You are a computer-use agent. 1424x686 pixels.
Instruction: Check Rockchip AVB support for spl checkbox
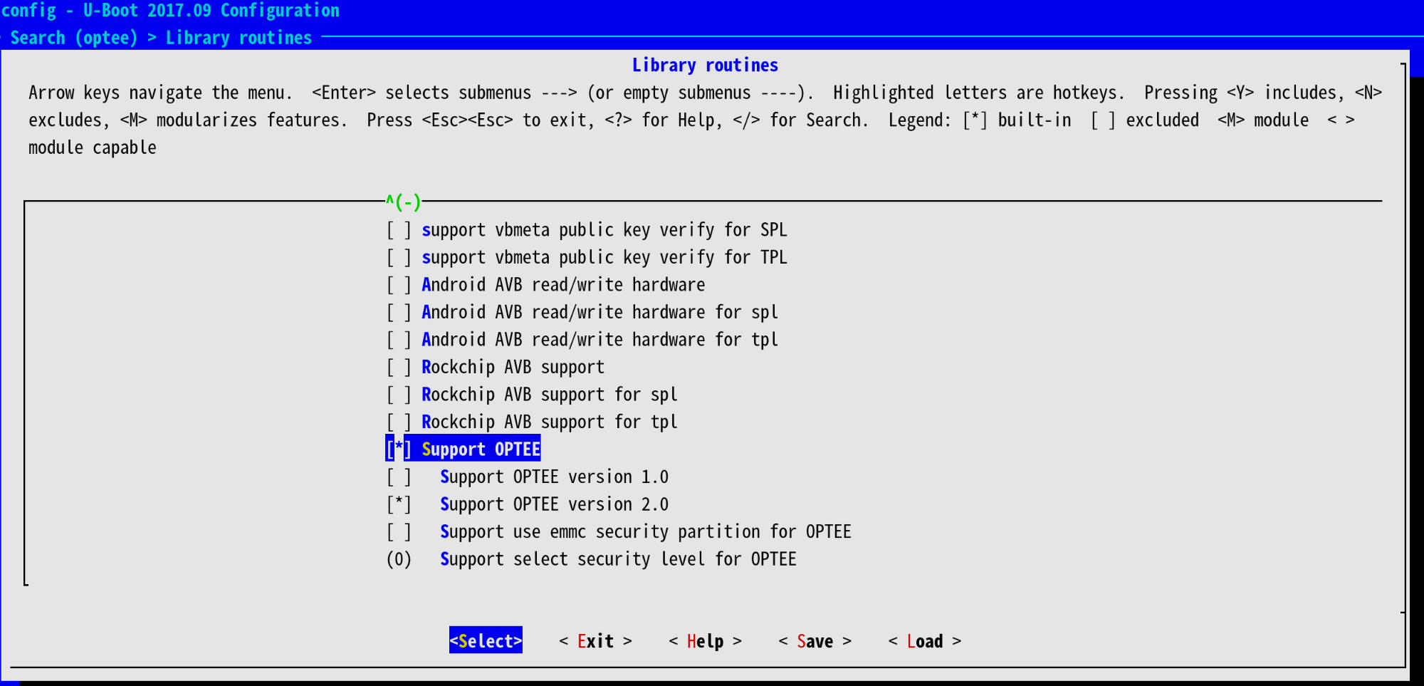[x=399, y=395]
